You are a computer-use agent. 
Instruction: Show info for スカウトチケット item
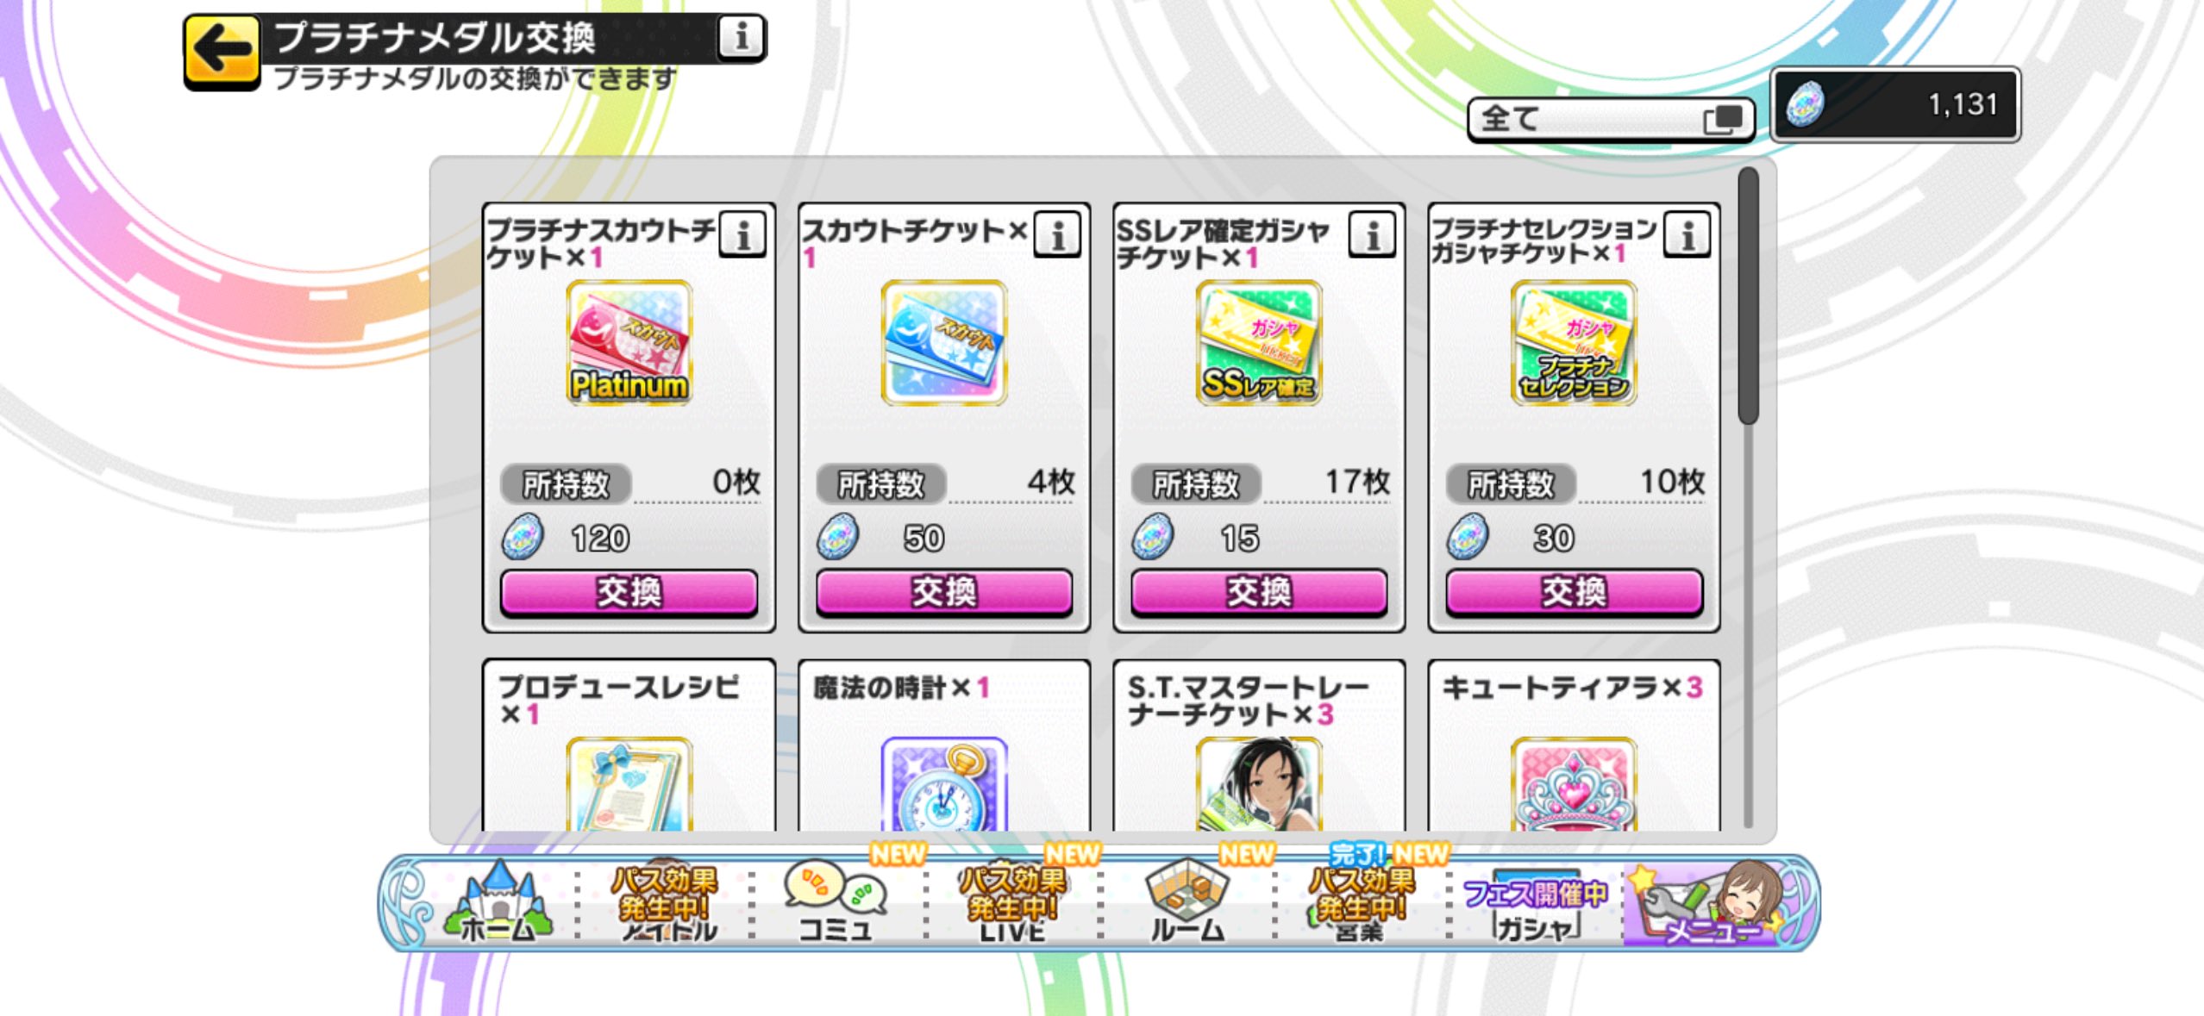point(1057,234)
